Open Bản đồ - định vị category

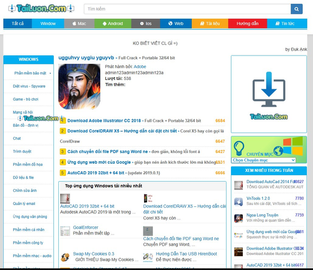[26, 126]
